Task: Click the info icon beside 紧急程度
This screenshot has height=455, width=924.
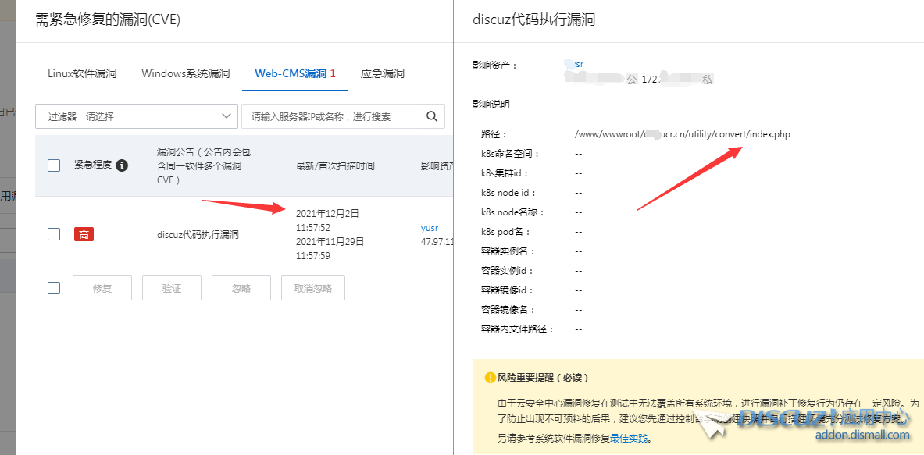Action: tap(122, 165)
